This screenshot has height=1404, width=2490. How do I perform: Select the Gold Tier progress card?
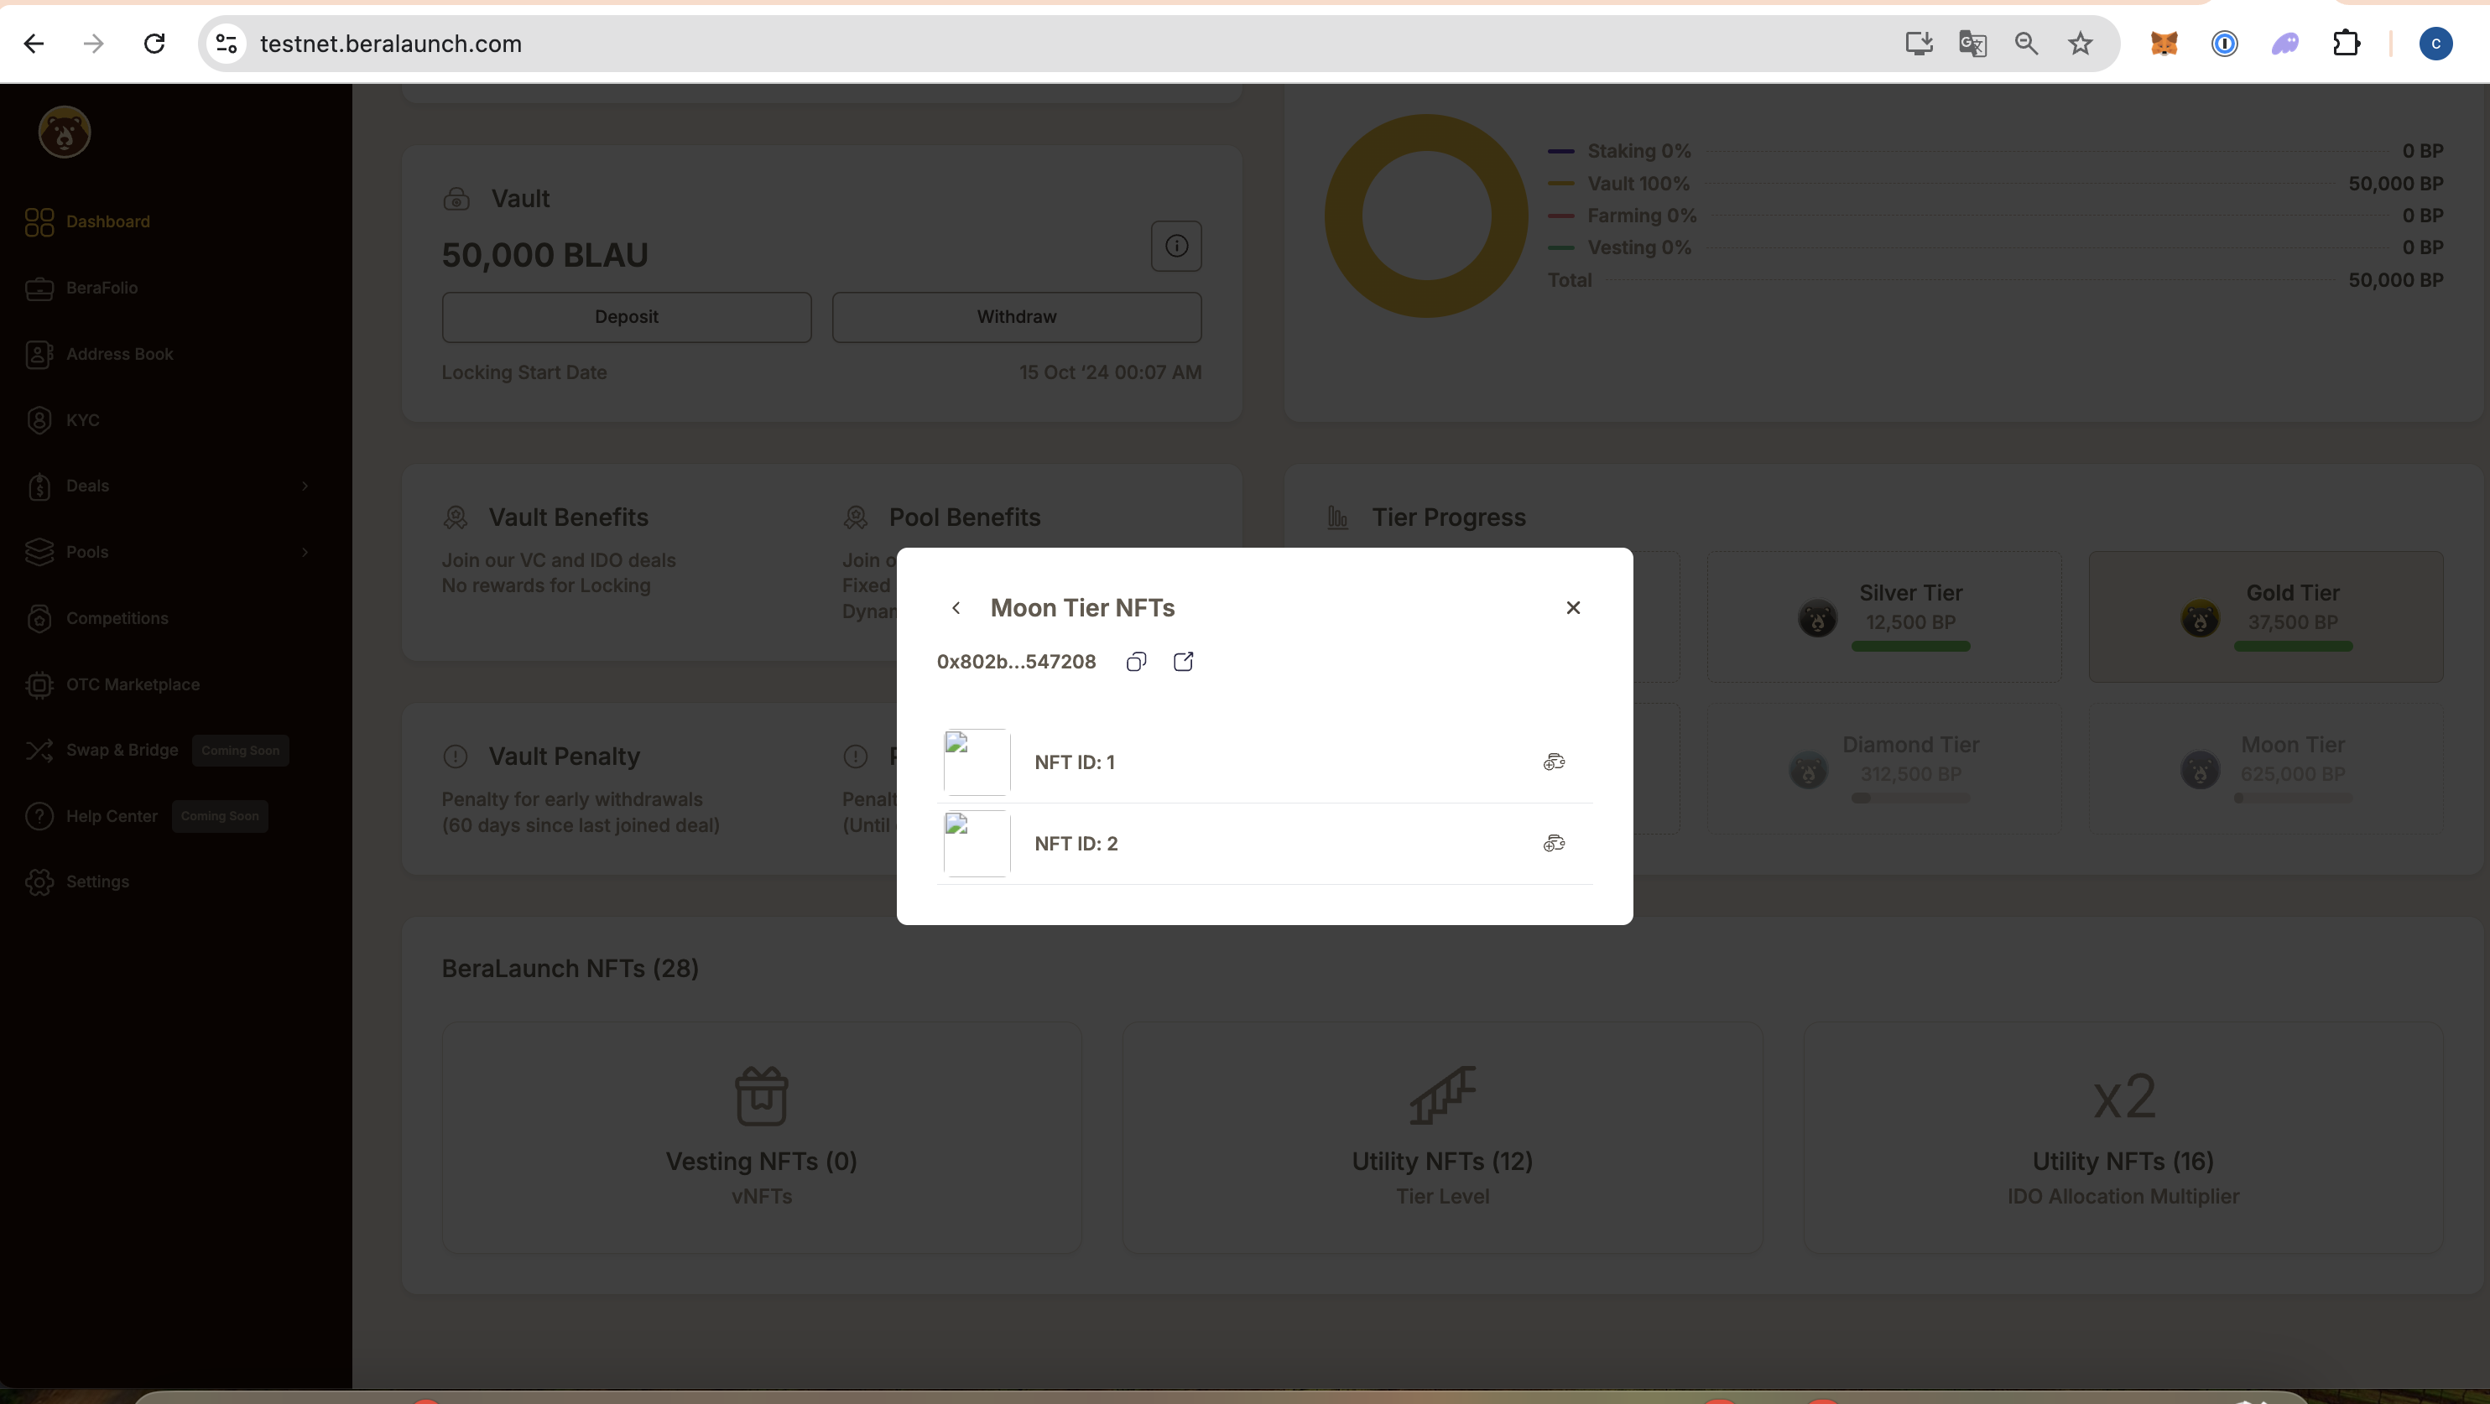2265,617
